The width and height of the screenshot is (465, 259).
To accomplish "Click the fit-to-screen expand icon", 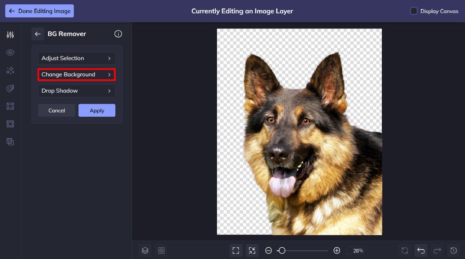I will tap(236, 251).
